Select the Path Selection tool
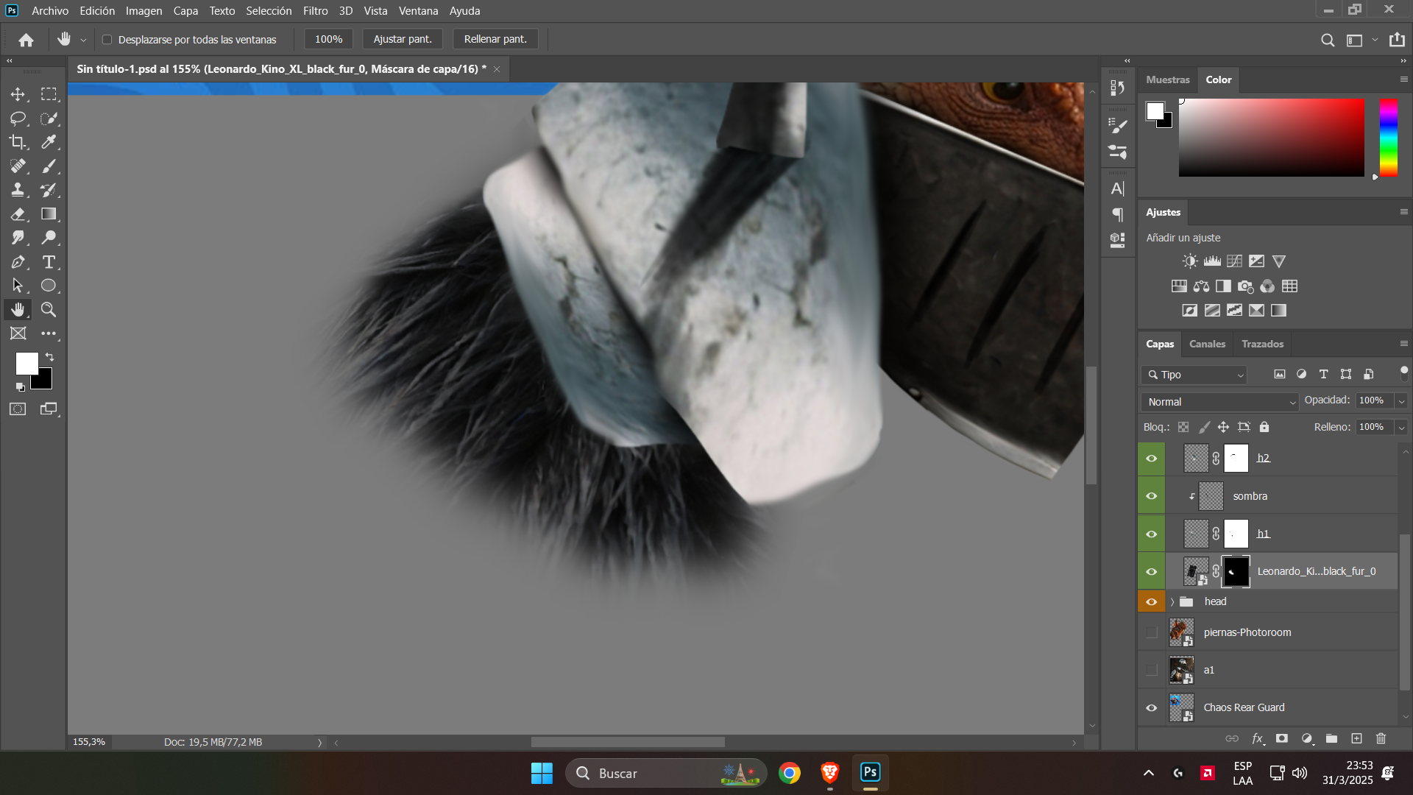 point(18,286)
